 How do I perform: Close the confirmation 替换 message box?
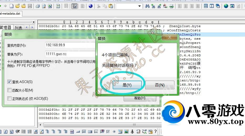[170, 37]
